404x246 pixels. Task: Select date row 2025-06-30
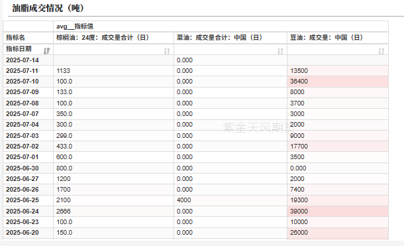pos(23,168)
